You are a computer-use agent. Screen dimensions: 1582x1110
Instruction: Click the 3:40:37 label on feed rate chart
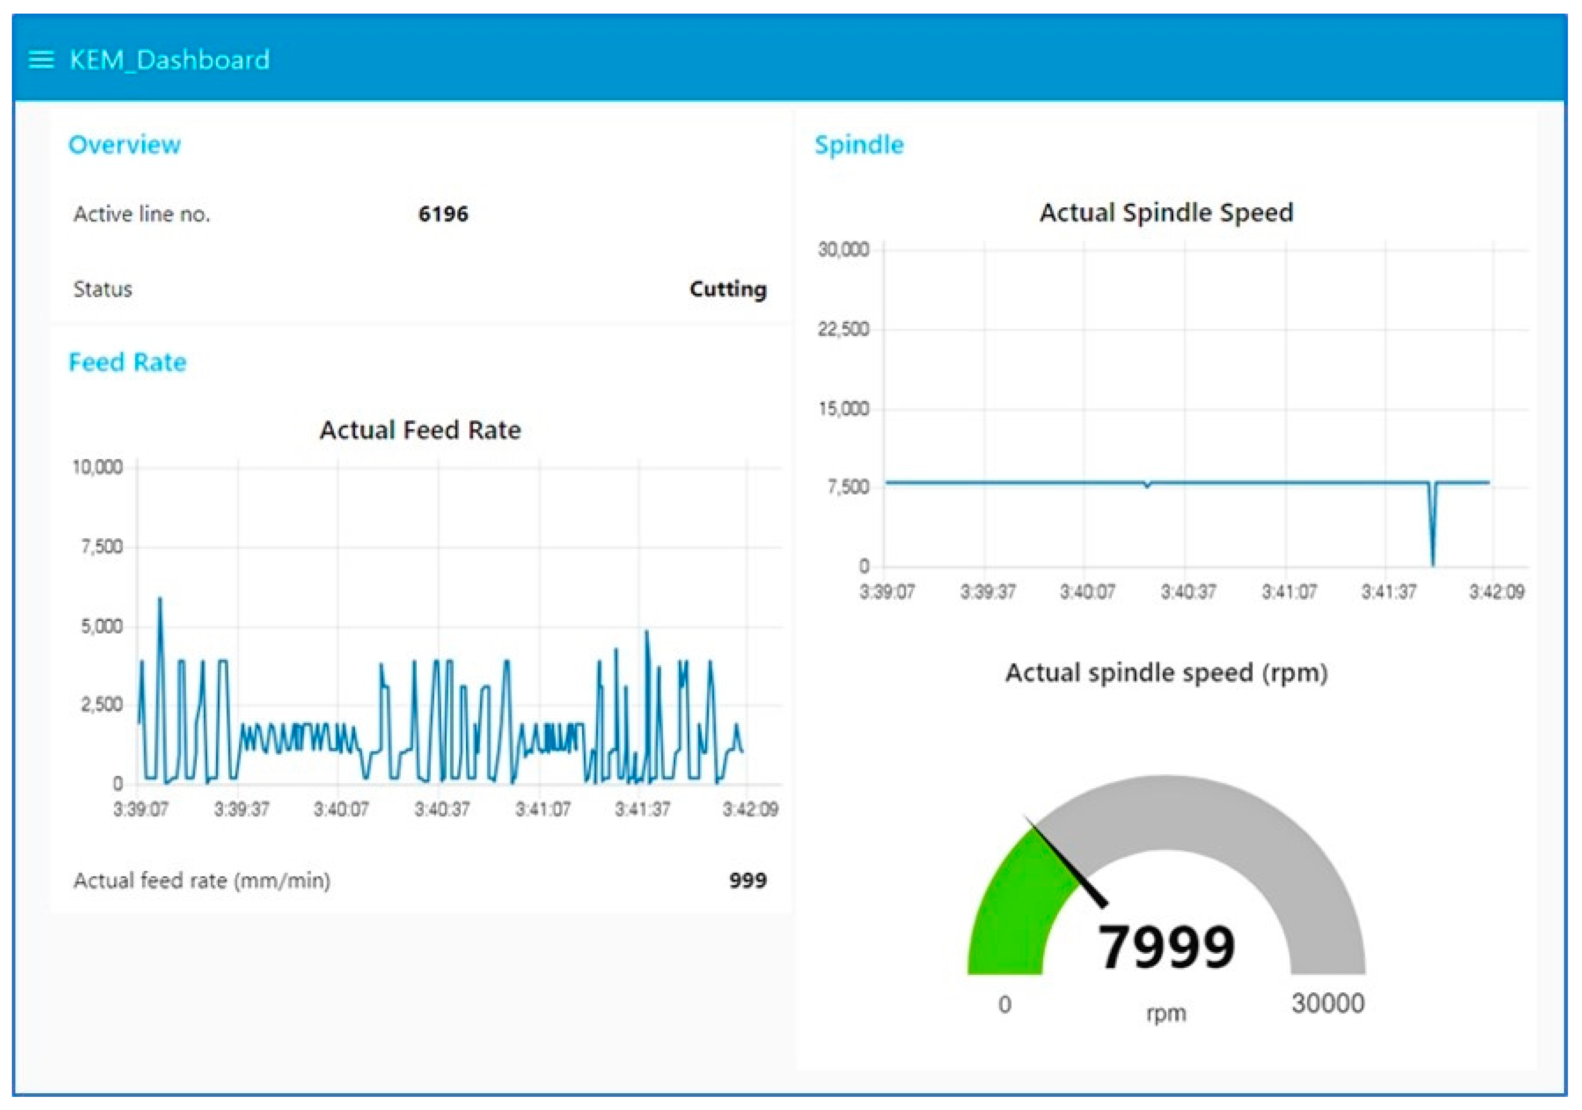[442, 809]
